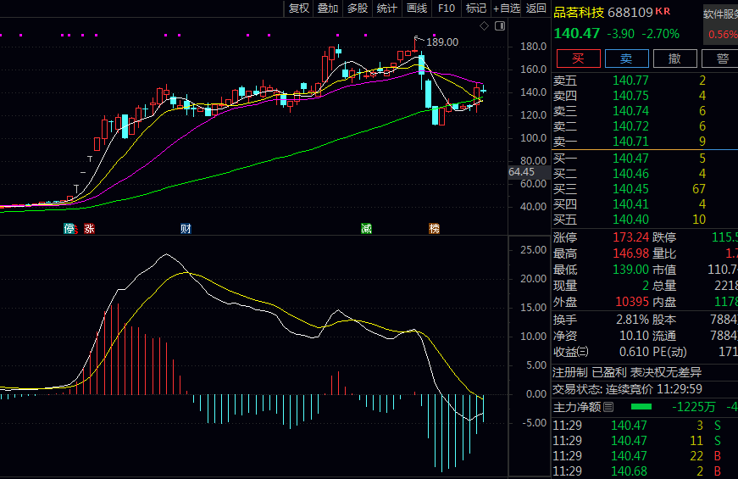Click the 最高 value 146.98

[x=630, y=253]
